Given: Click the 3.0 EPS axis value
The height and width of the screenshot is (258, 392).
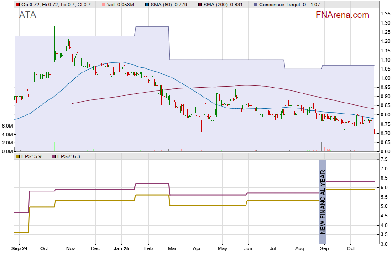Looking at the screenshot, I should 384,244.
